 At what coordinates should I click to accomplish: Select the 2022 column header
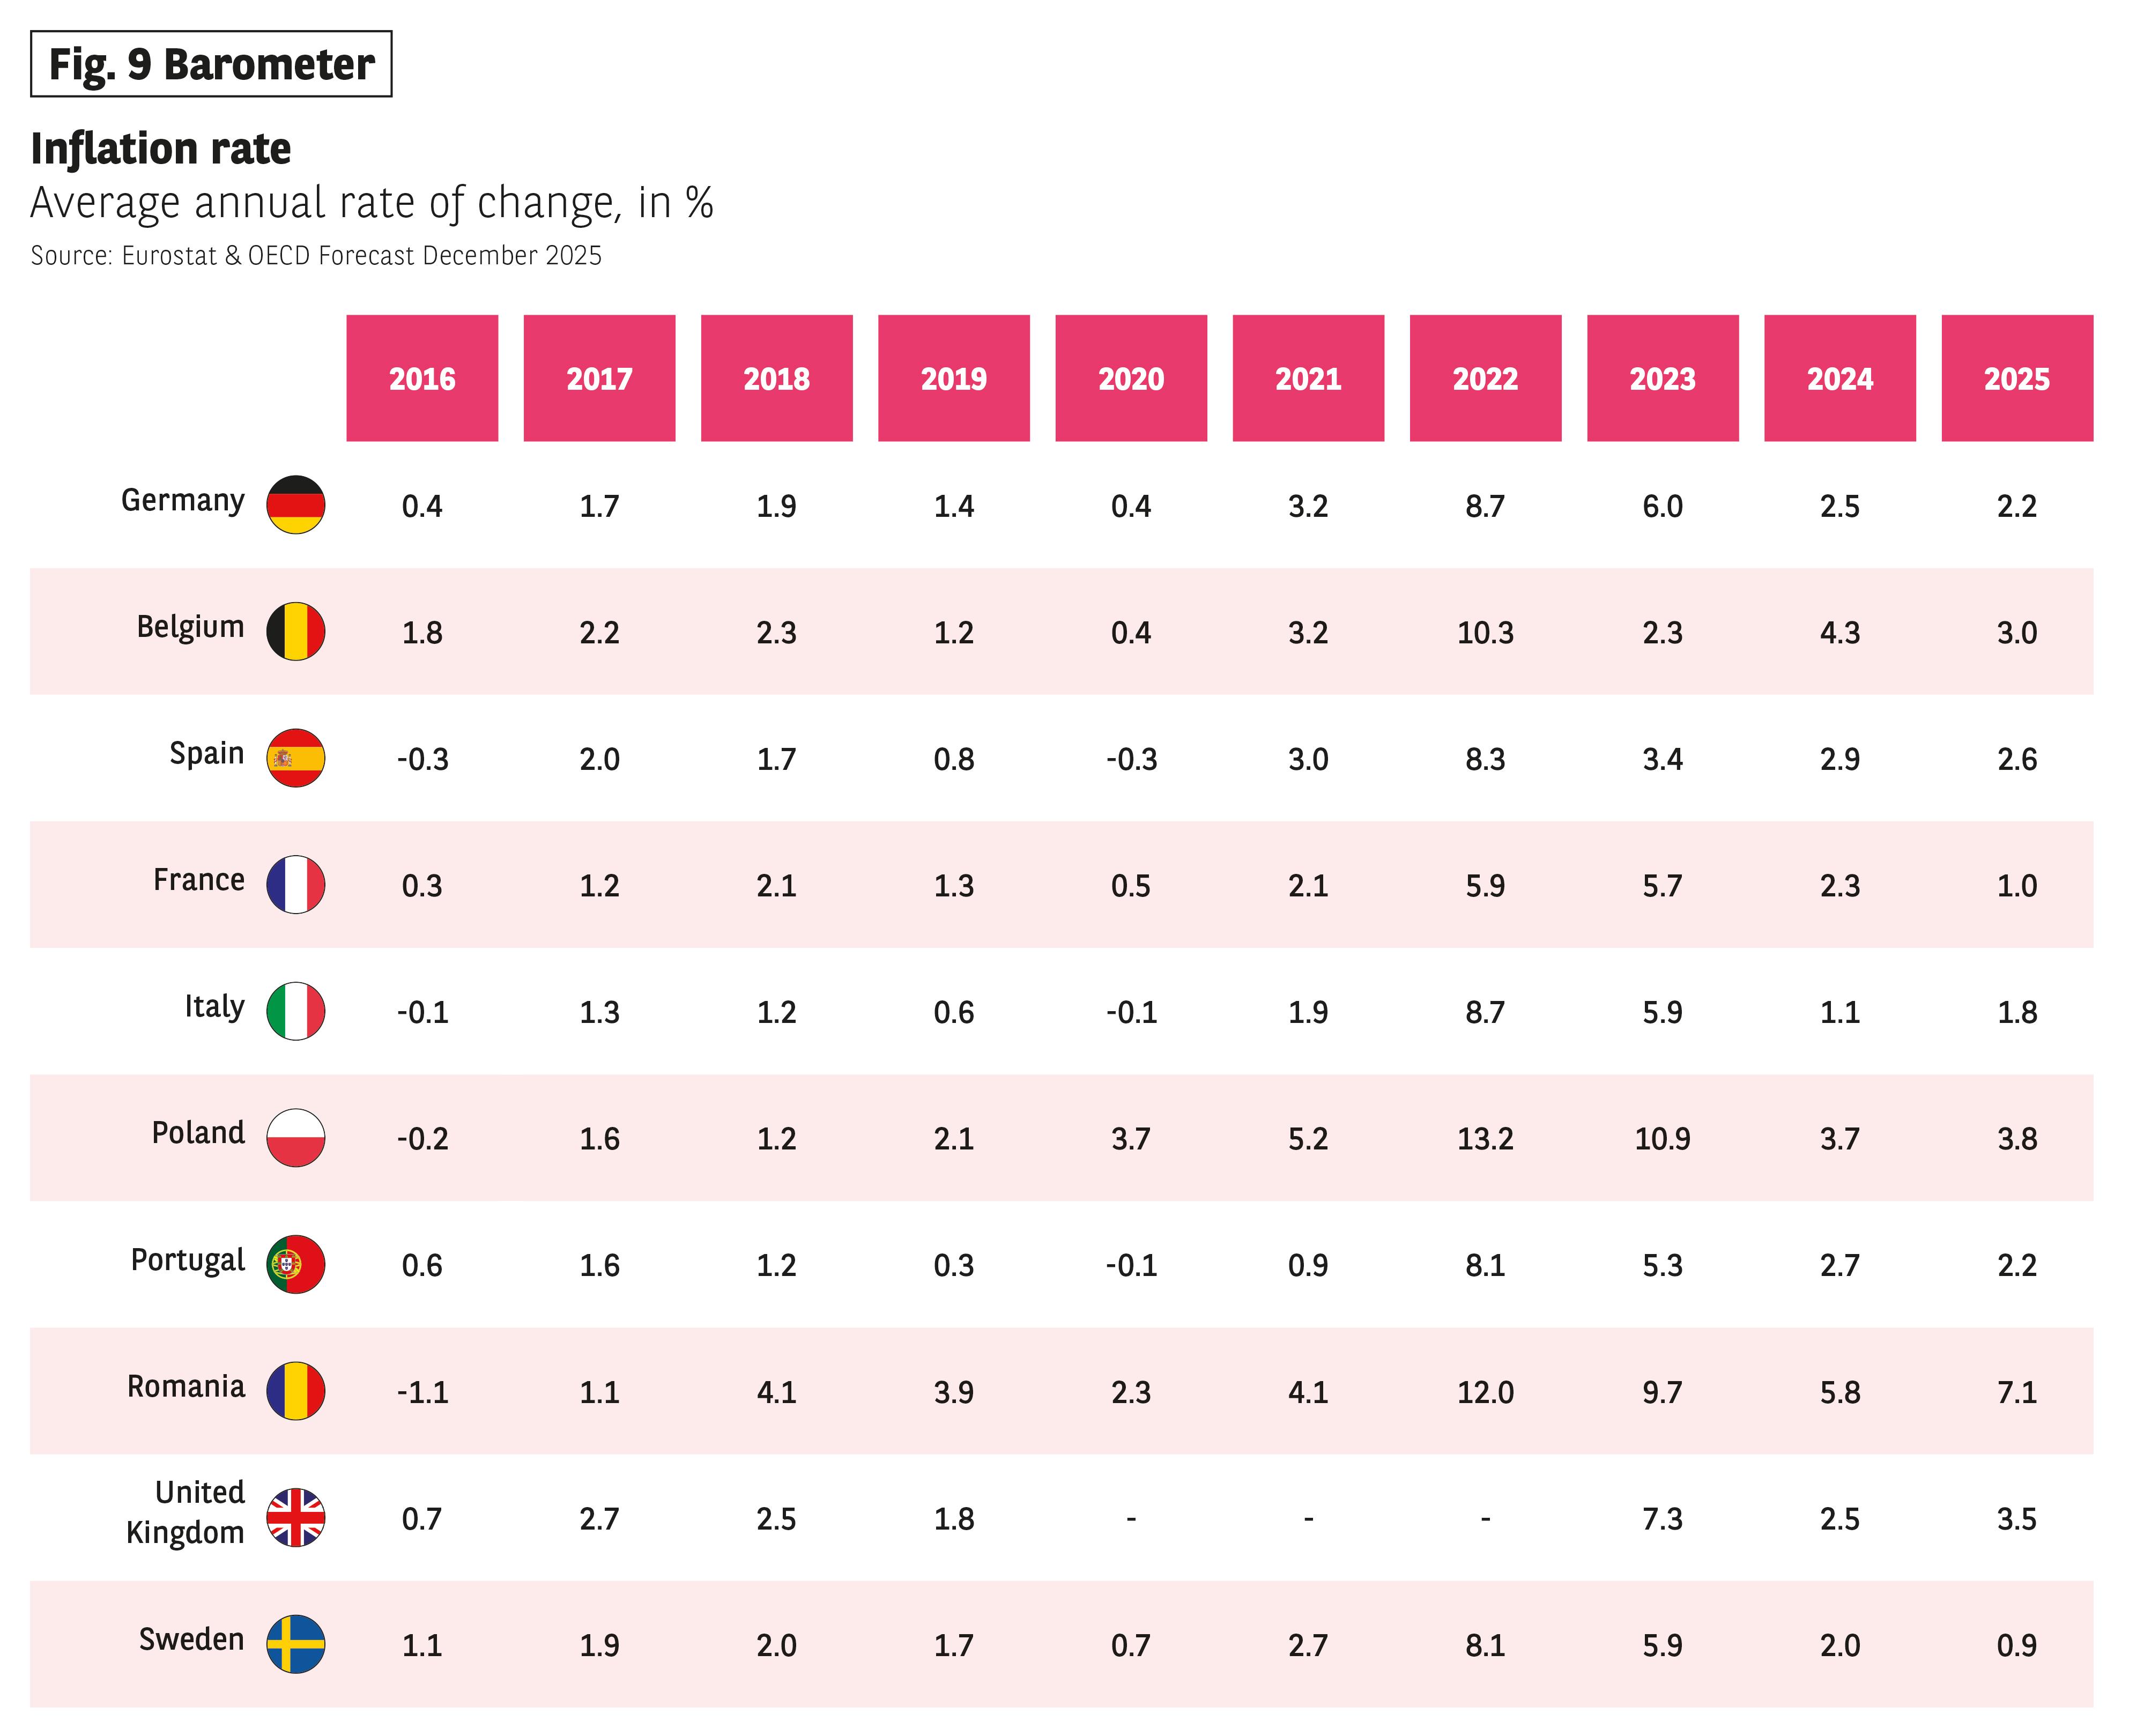click(x=1485, y=378)
